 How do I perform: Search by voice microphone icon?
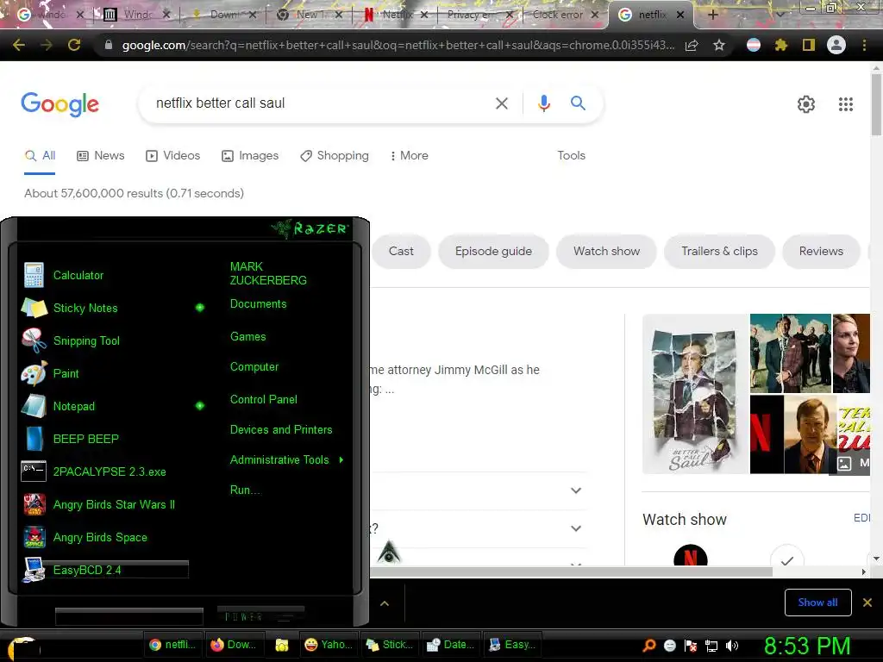point(543,103)
